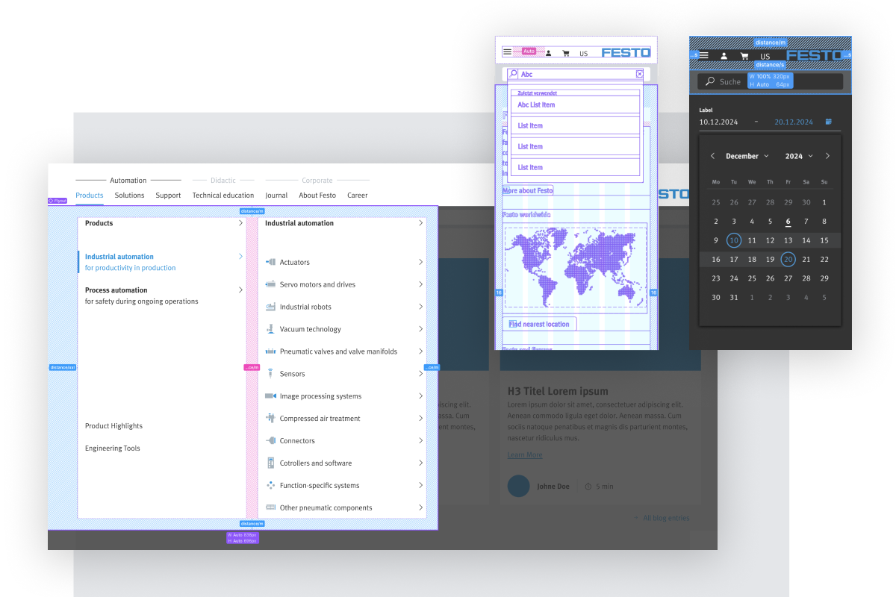Open the hamburger menu in dark mobile header

[703, 56]
